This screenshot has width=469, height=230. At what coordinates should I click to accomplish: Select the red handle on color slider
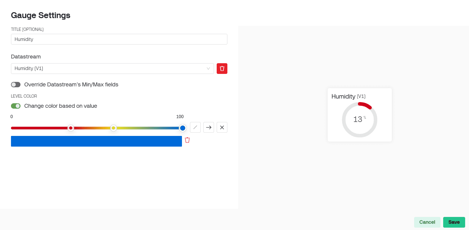pyautogui.click(x=71, y=128)
